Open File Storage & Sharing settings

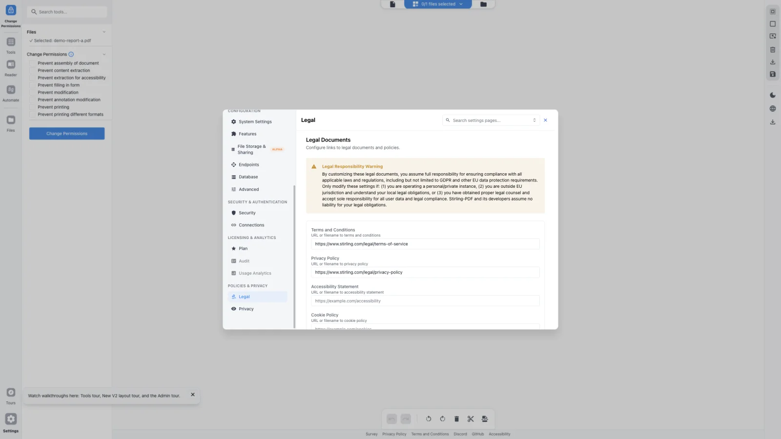point(257,150)
